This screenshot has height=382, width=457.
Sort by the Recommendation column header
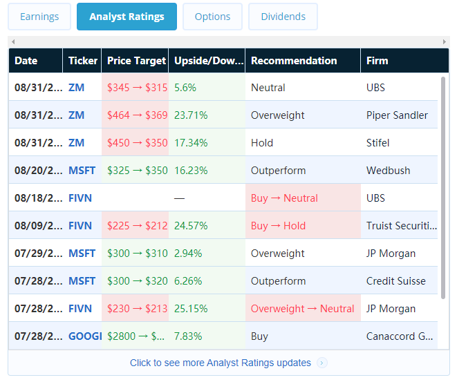pos(294,61)
